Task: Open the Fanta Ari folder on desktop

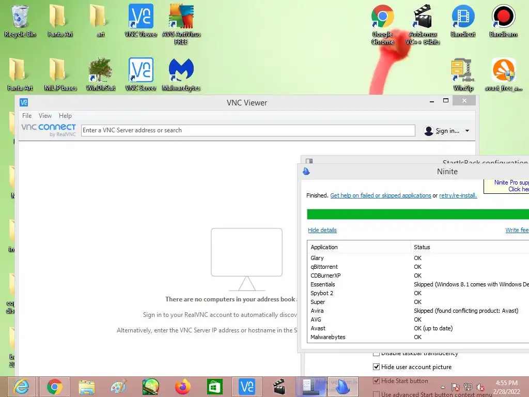Action: pyautogui.click(x=60, y=21)
